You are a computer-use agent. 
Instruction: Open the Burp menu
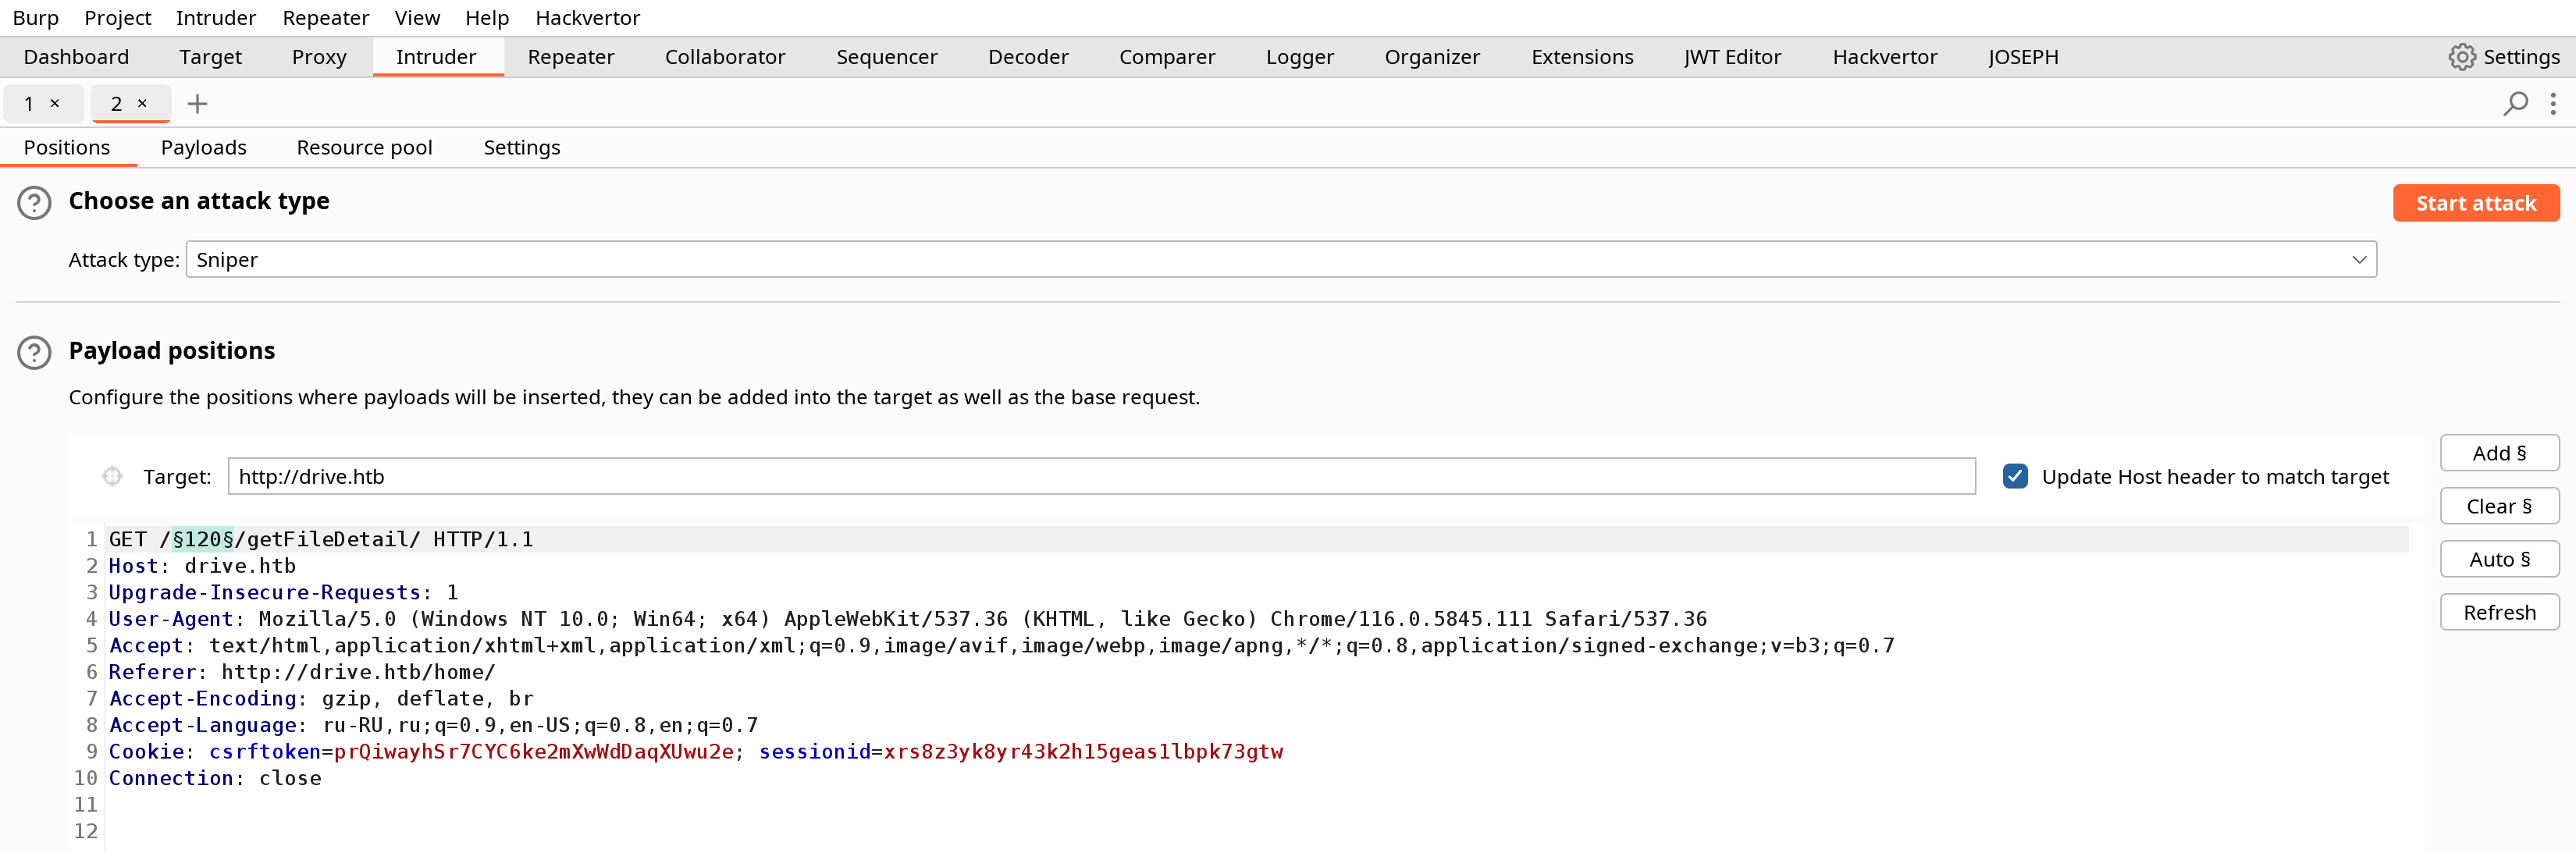click(x=36, y=18)
